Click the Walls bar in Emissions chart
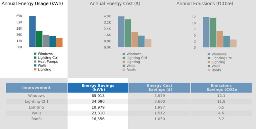This screenshot has height=129, width=256. 227,42
